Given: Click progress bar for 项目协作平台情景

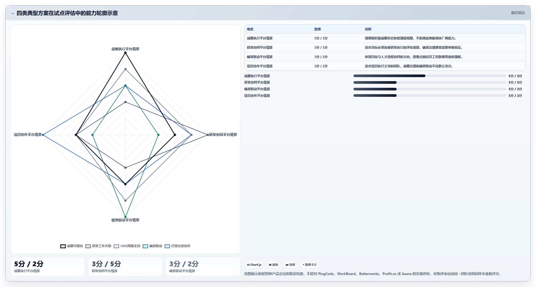Looking at the screenshot, I should [x=430, y=96].
